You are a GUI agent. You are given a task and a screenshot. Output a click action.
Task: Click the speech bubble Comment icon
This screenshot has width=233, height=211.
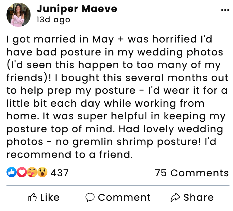tap(90, 198)
